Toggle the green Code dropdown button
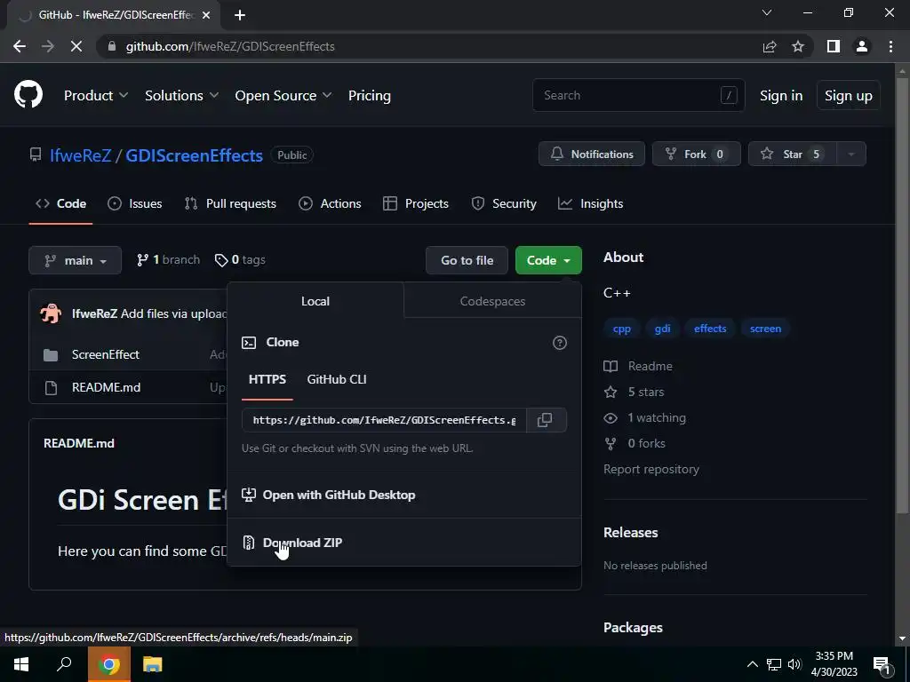This screenshot has height=682, width=910. click(x=548, y=260)
